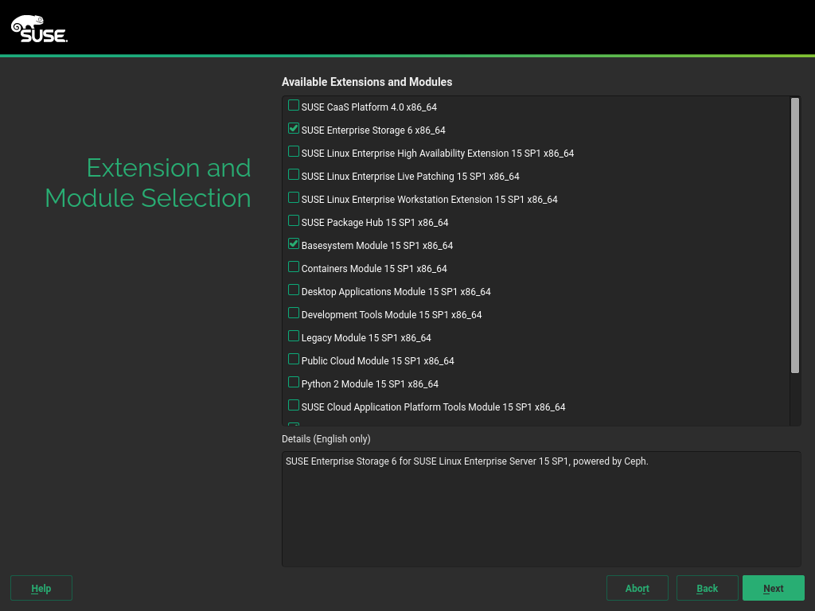Uncheck SUSE Enterprise Storage 6 extension
This screenshot has height=611, width=815.
tap(294, 129)
